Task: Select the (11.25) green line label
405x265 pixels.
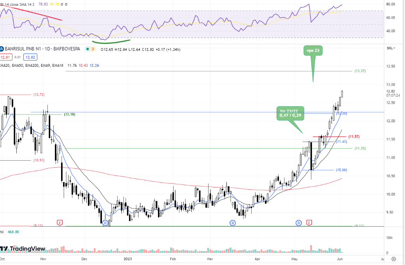Action: [360, 148]
